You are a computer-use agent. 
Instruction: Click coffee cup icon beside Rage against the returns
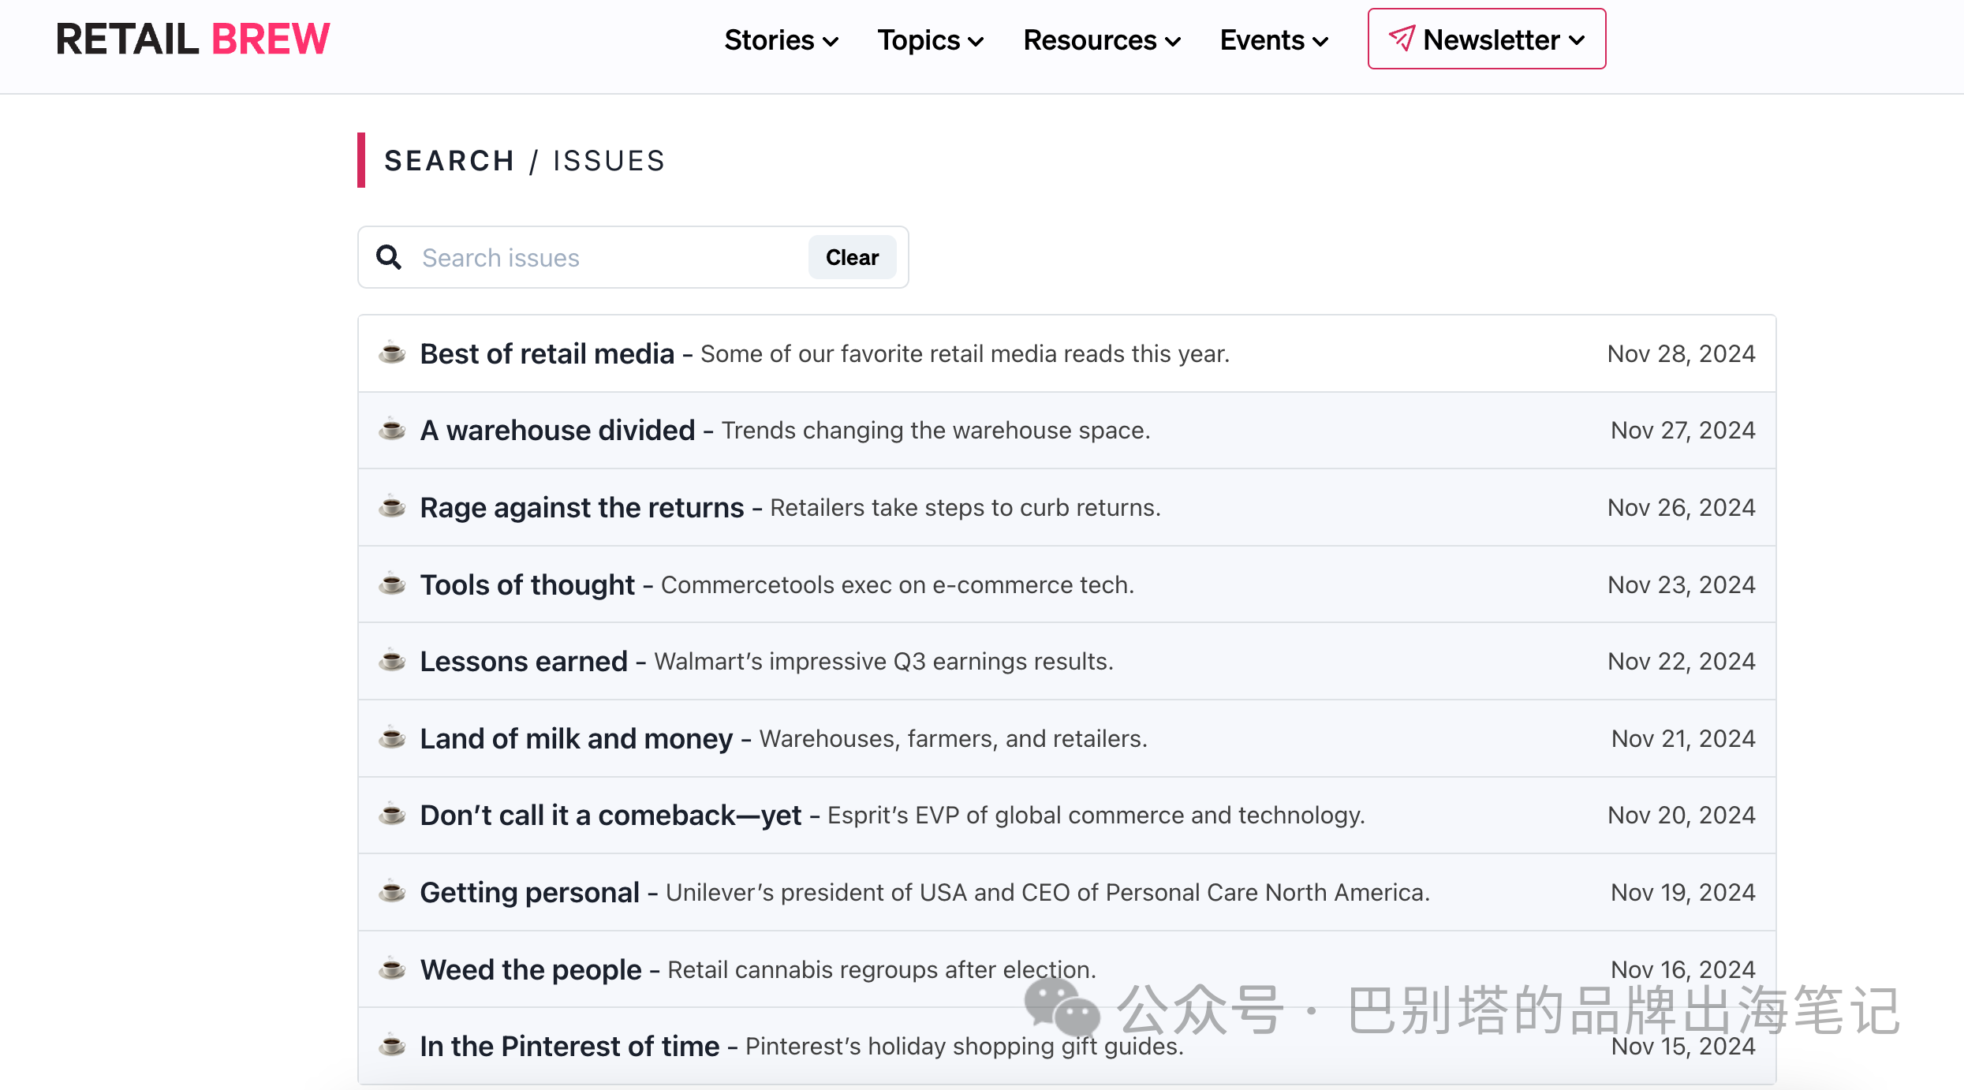[x=392, y=506]
